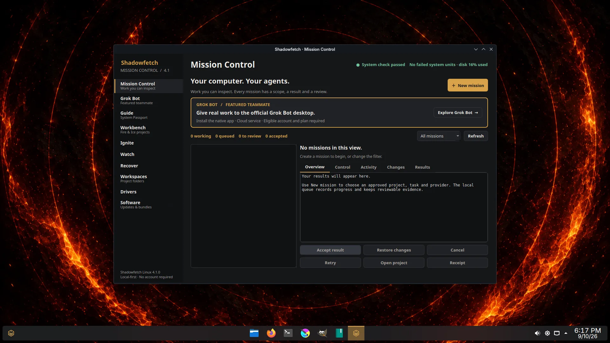
Task: Click the results text area
Action: [394, 207]
